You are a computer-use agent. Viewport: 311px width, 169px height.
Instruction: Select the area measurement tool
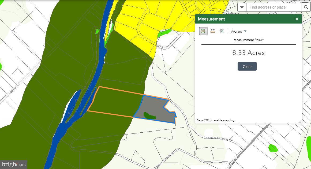pos(203,31)
